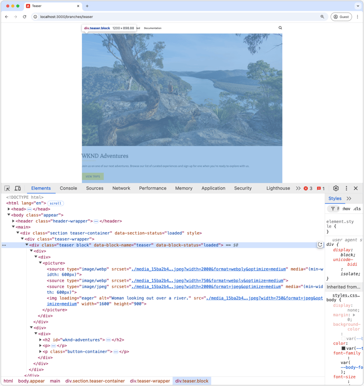Collapse the body class appear node
Image resolution: width=364 pixels, height=386 pixels.
coord(9,215)
